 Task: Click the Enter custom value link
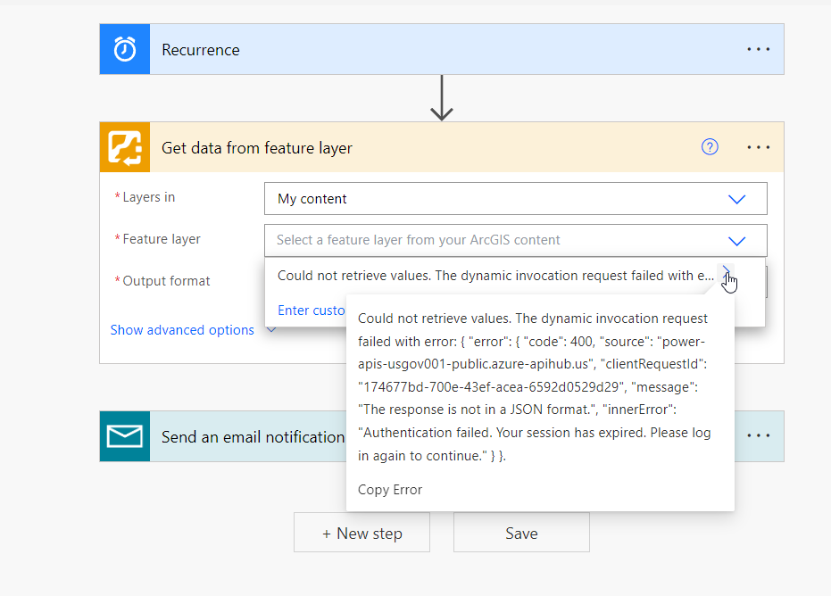click(x=306, y=310)
